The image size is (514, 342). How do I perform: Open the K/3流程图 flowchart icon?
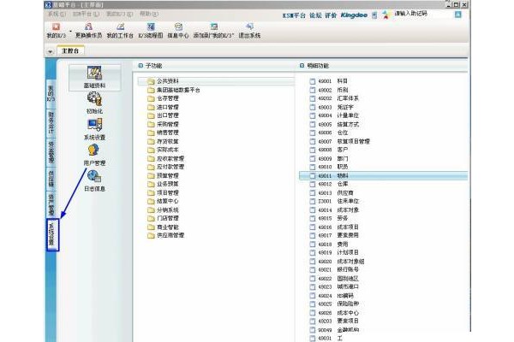coord(151,31)
